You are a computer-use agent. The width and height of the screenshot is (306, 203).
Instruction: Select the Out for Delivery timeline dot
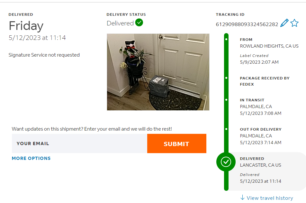(x=226, y=129)
